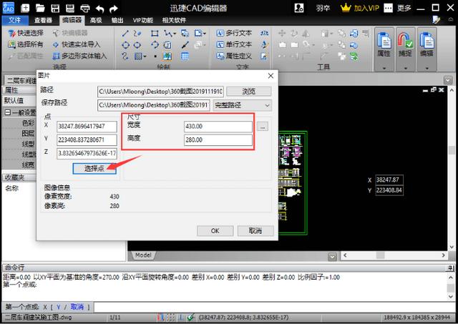Click the X coordinate input field
The image size is (458, 324).
pos(87,127)
